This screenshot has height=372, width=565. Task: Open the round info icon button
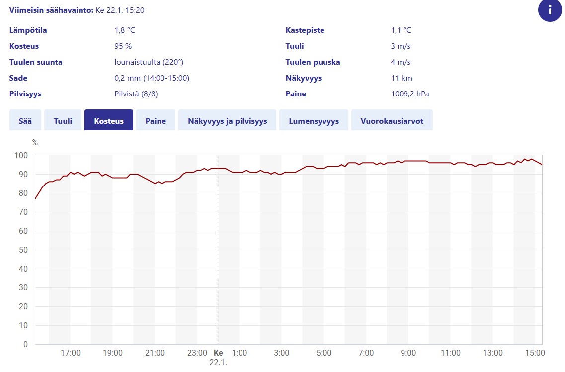[550, 10]
